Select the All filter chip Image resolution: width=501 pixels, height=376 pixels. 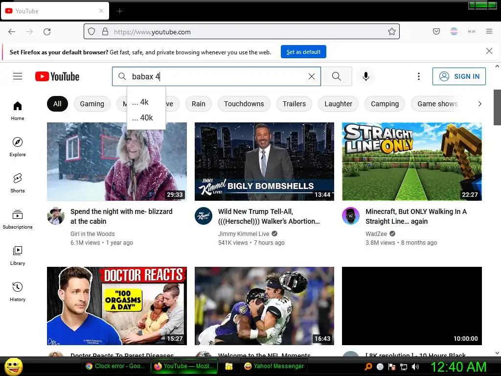(58, 104)
